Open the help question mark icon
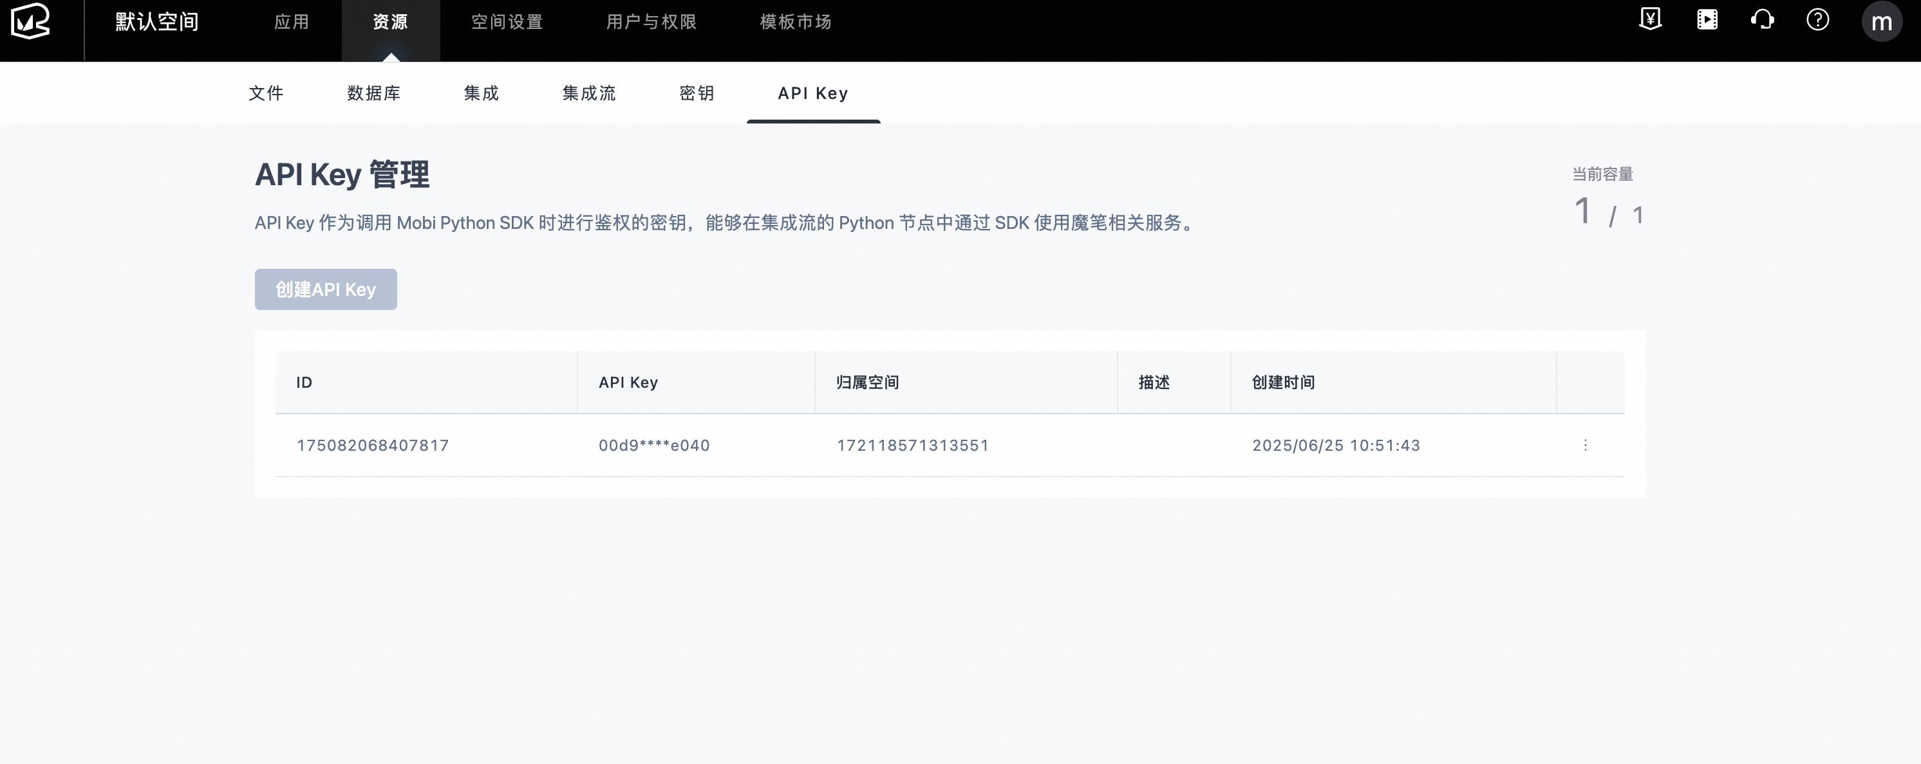The image size is (1921, 764). coord(1817,19)
